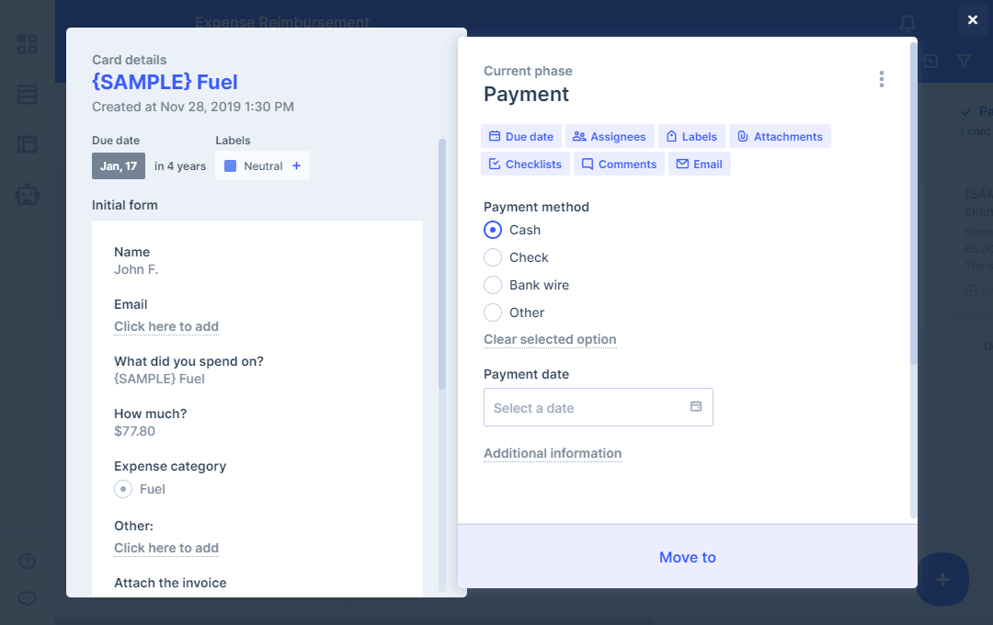The height and width of the screenshot is (625, 993).
Task: Open the Move to phase selector
Action: pos(687,557)
